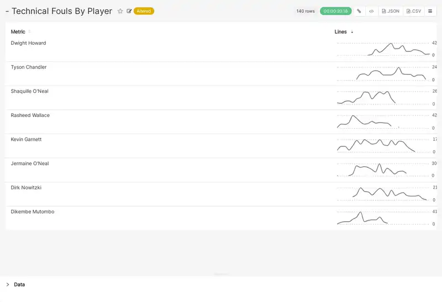Screen dimensions: 442x302
Task: Click the panel resize drag handle
Action: tap(221, 274)
